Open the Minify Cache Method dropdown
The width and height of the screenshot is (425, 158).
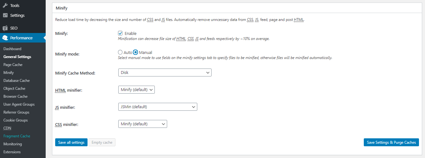pyautogui.click(x=165, y=72)
